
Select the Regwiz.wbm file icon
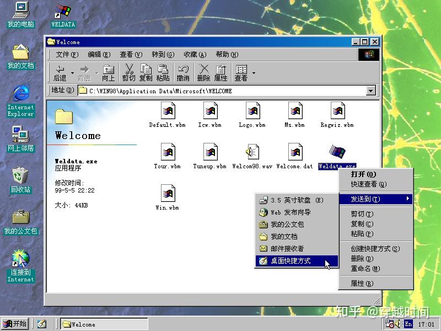pos(337,111)
